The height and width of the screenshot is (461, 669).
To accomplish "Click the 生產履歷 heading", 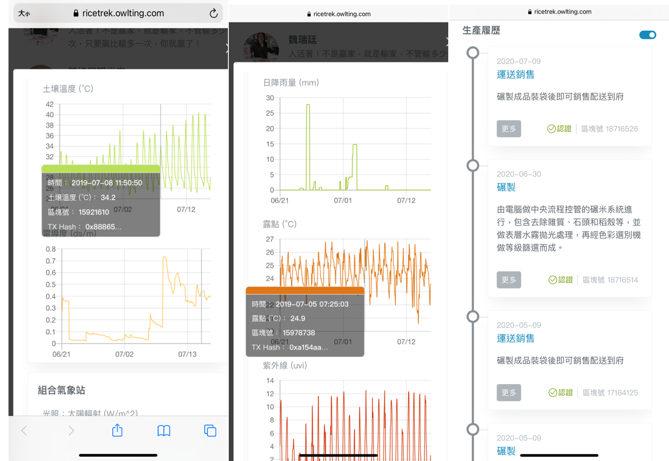I will [481, 30].
